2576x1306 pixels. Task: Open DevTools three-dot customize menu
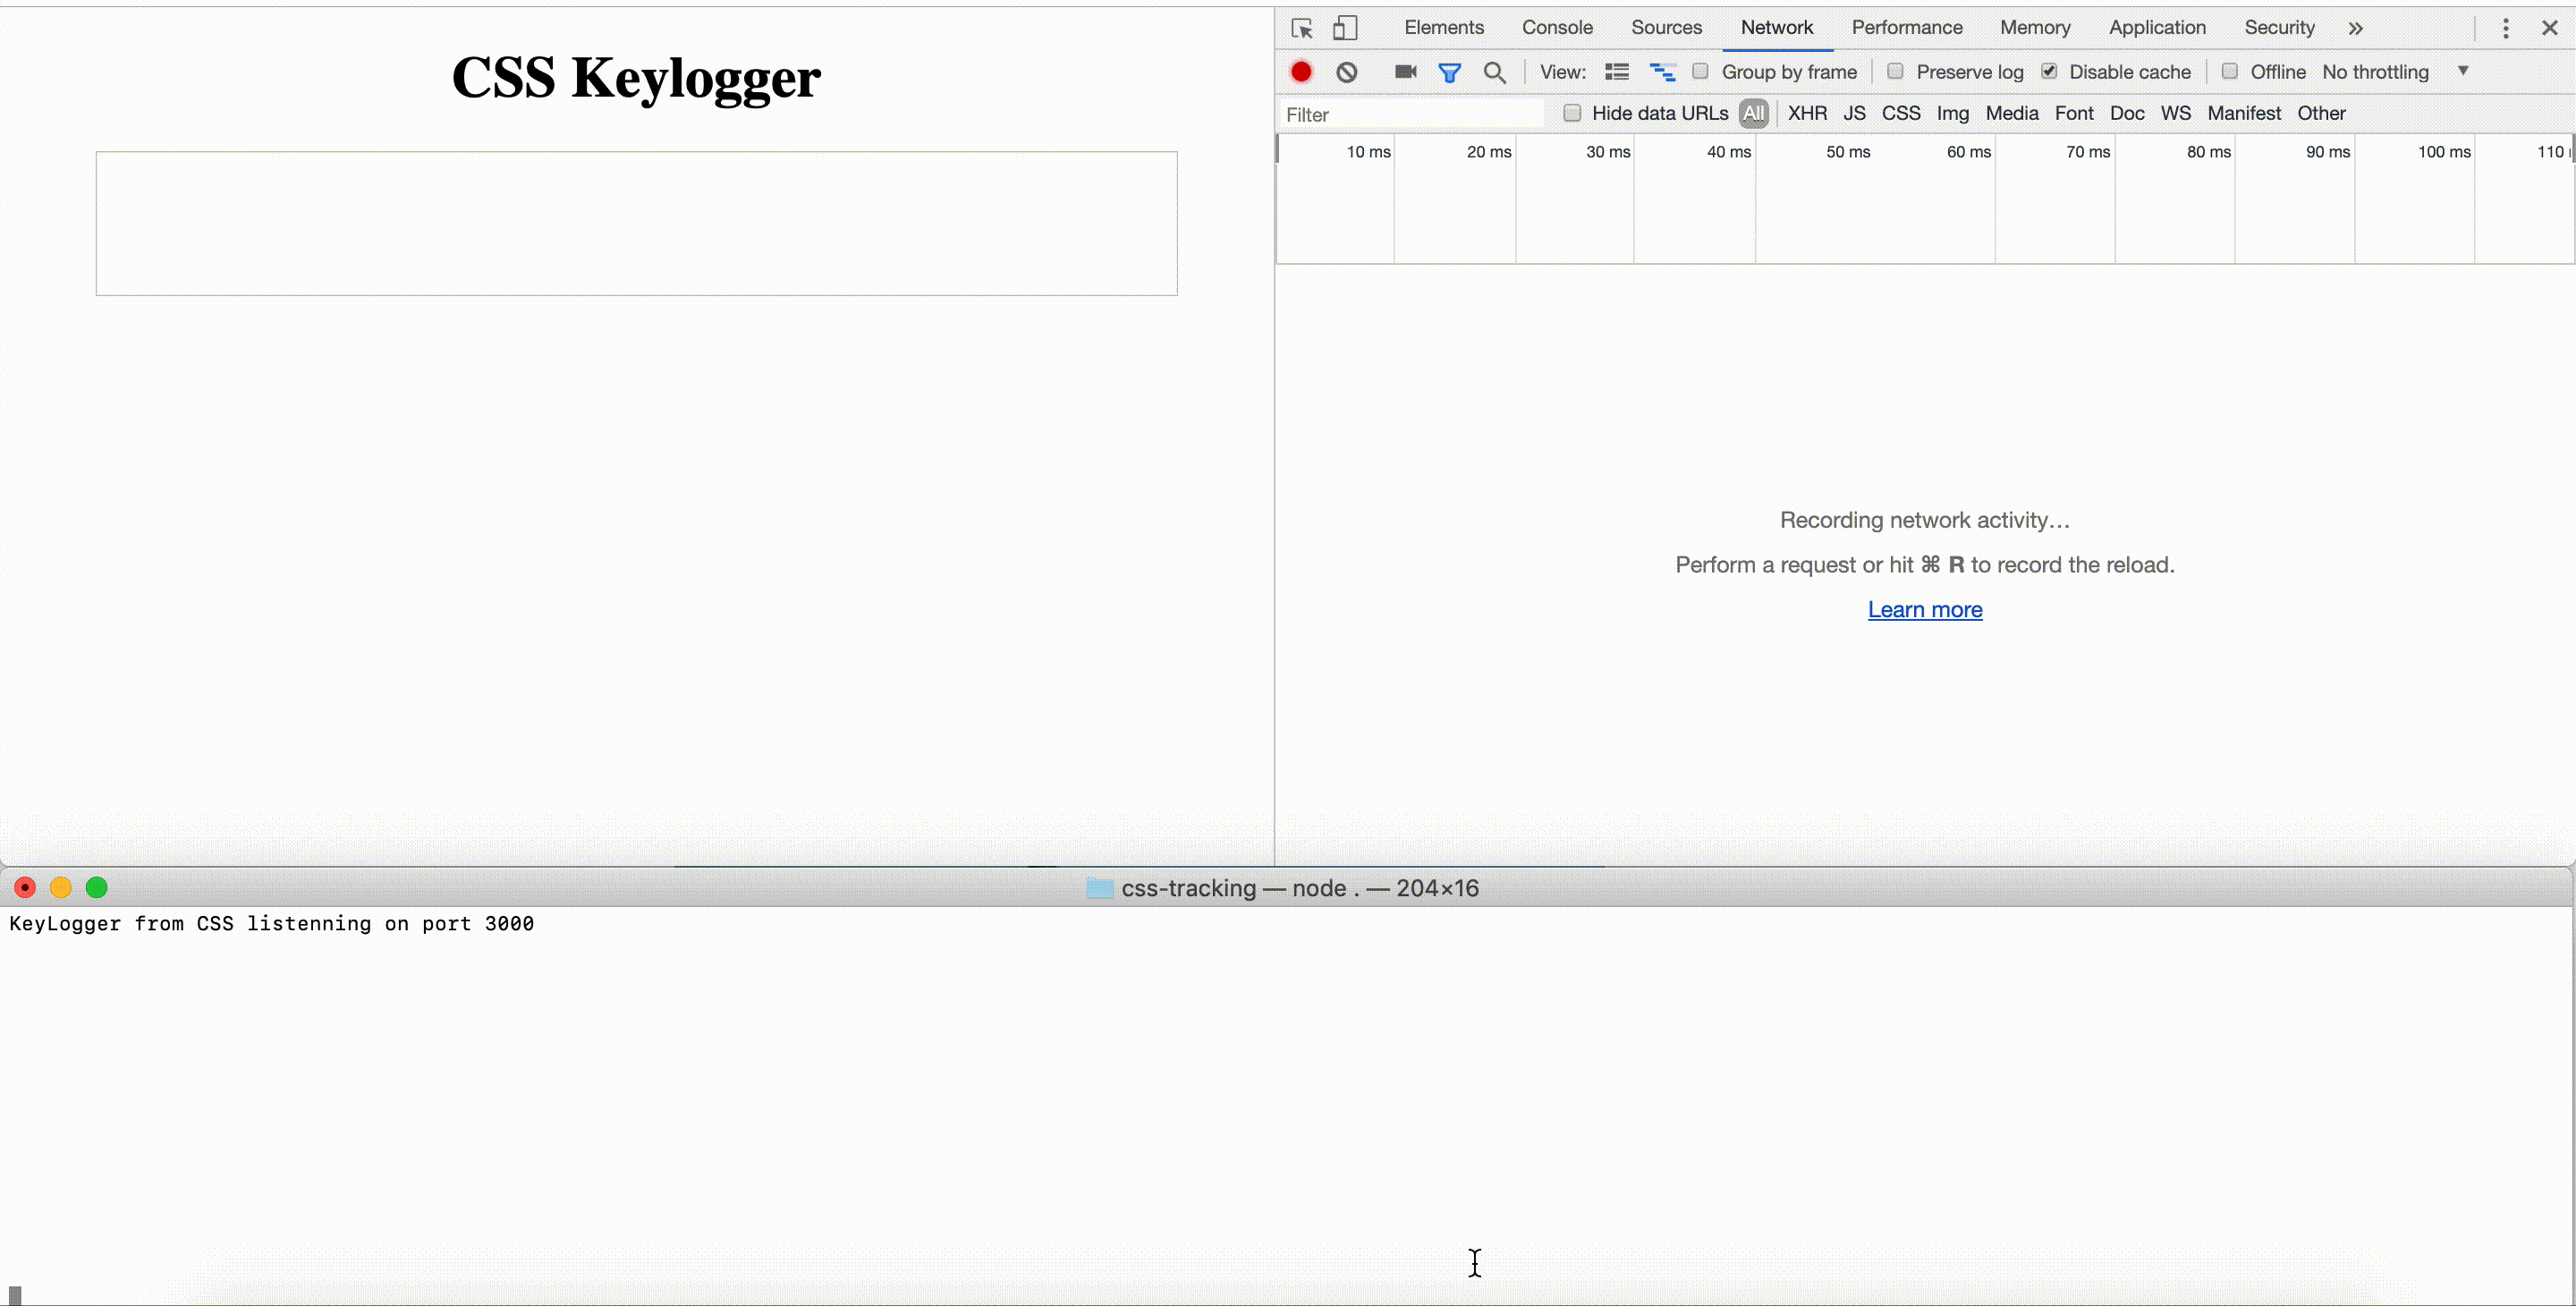click(x=2505, y=28)
